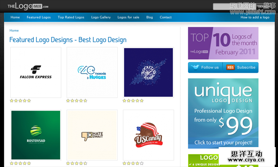Open the Falcon Express logo thumbnail
Image resolution: width=278 pixels, height=167 pixels.
36,73
